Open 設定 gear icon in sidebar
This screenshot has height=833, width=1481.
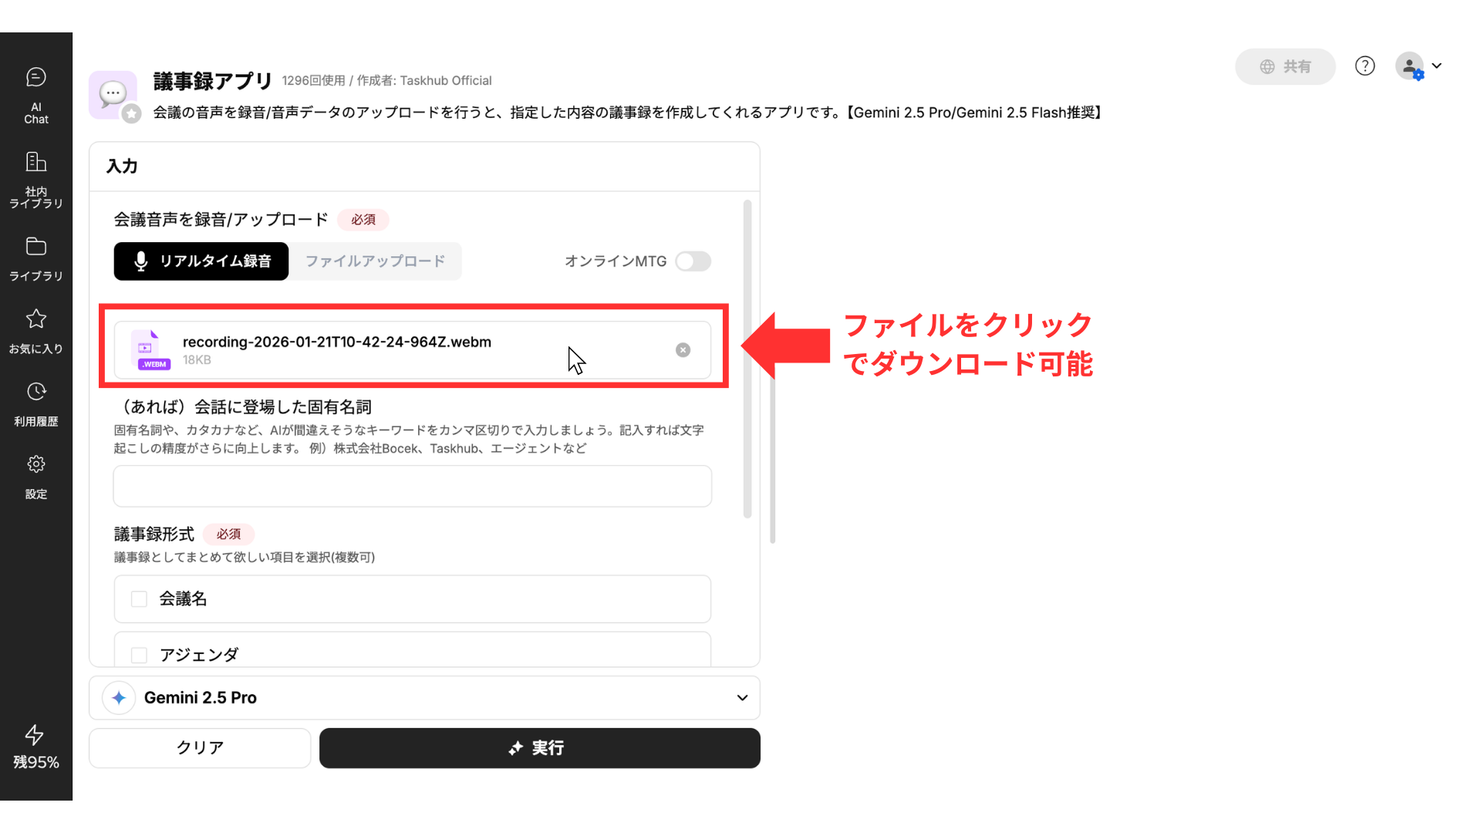tap(36, 464)
